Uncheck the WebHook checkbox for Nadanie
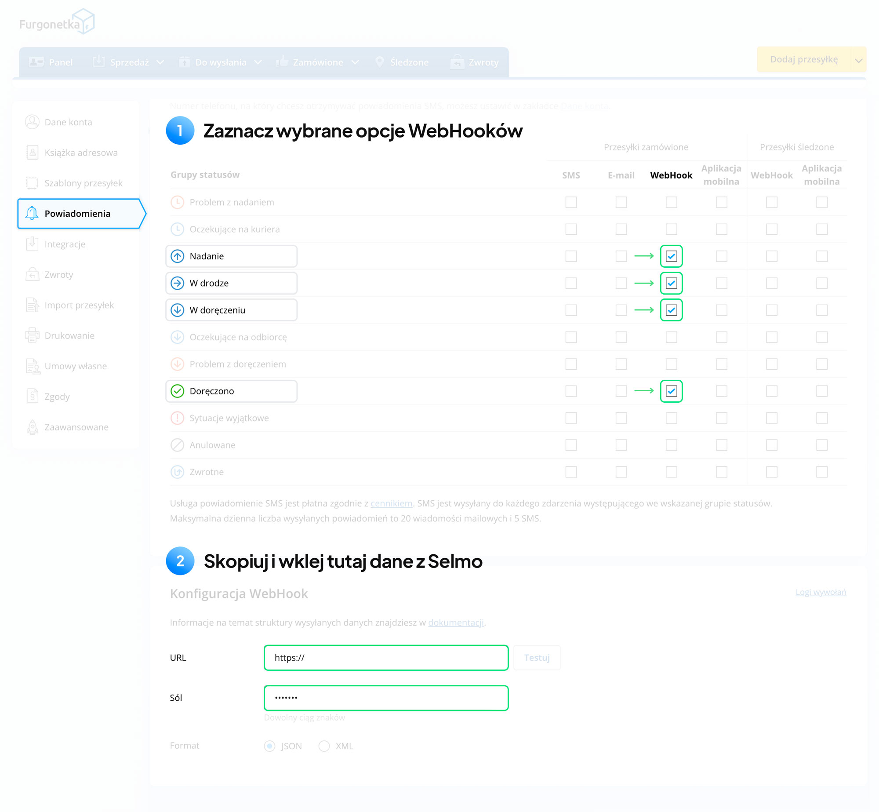 (671, 256)
